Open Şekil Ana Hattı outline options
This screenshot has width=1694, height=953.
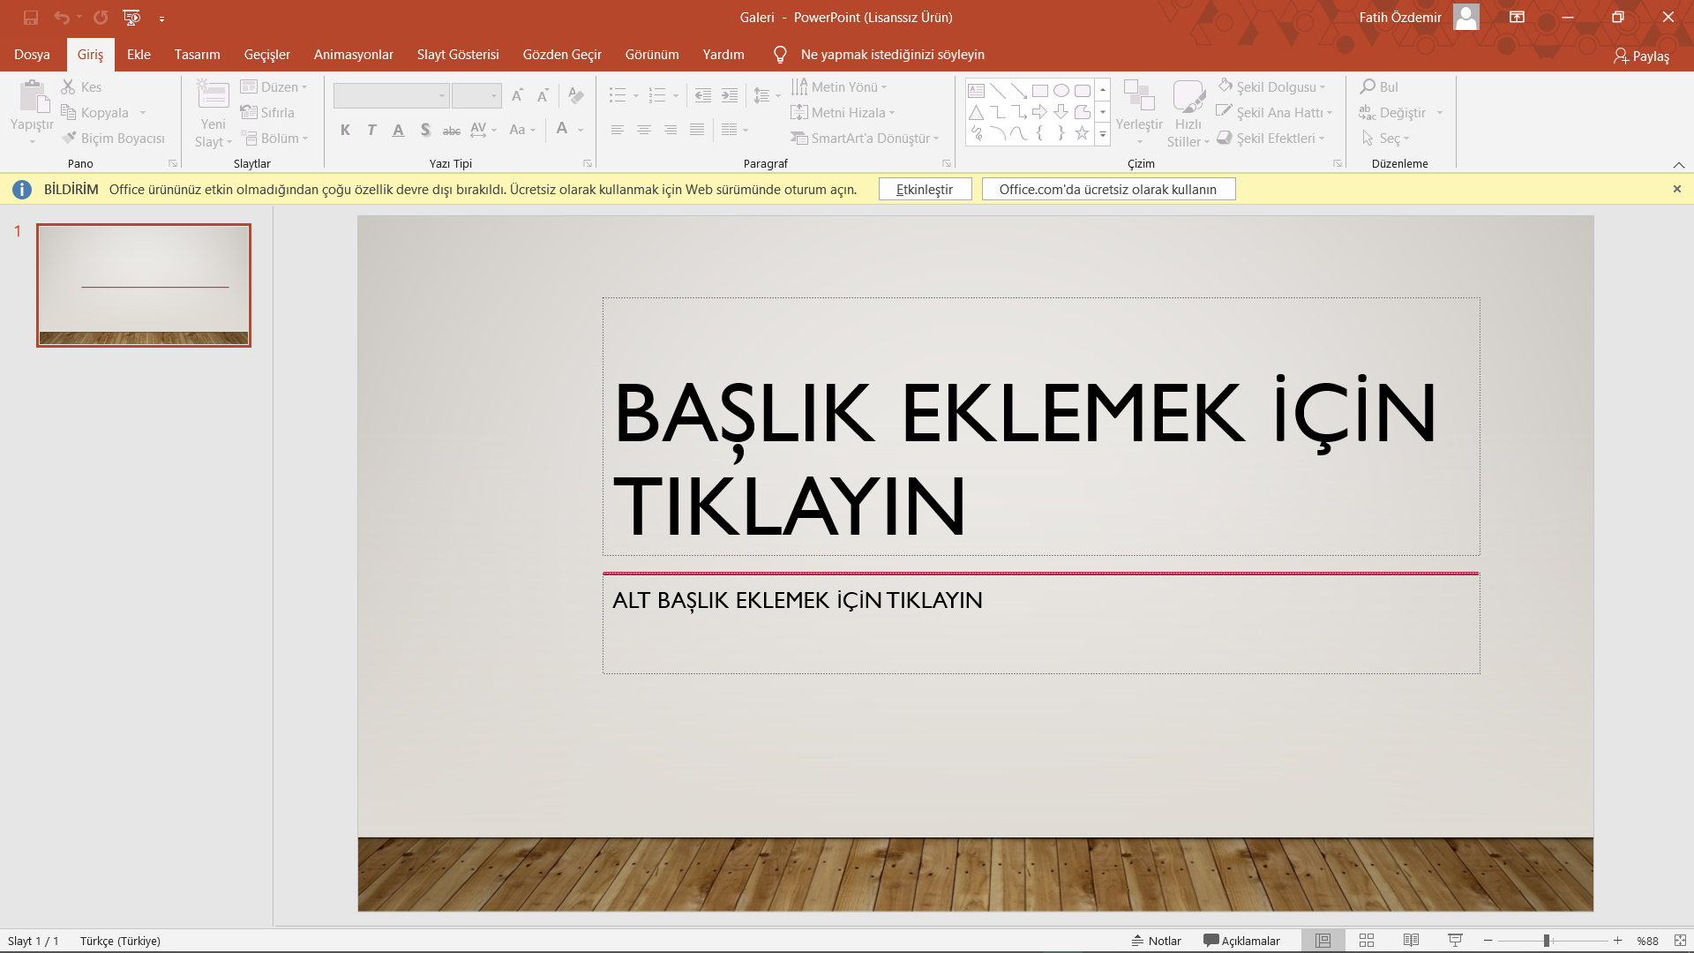(x=1275, y=112)
